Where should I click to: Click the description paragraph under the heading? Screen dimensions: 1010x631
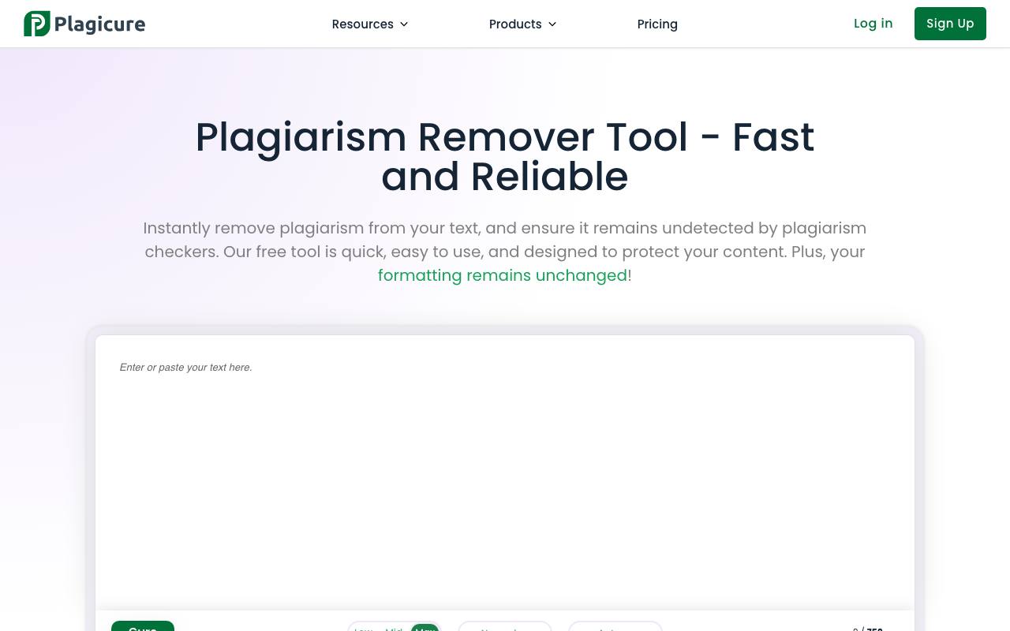tap(505, 252)
